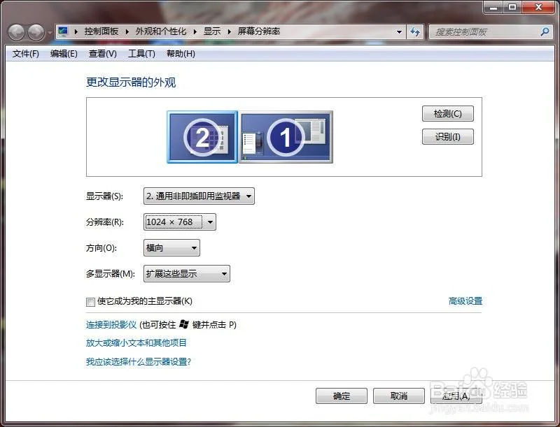This screenshot has height=427, width=560.
Task: Open 我应该选择什么显示器设置? help link
Action: (139, 362)
